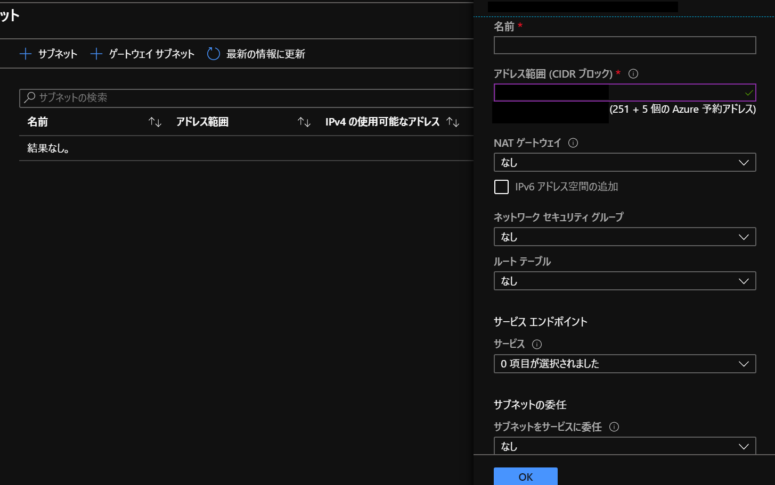Click the info icon beside NAT ゲートウェイ
The width and height of the screenshot is (775, 485).
[x=573, y=143]
